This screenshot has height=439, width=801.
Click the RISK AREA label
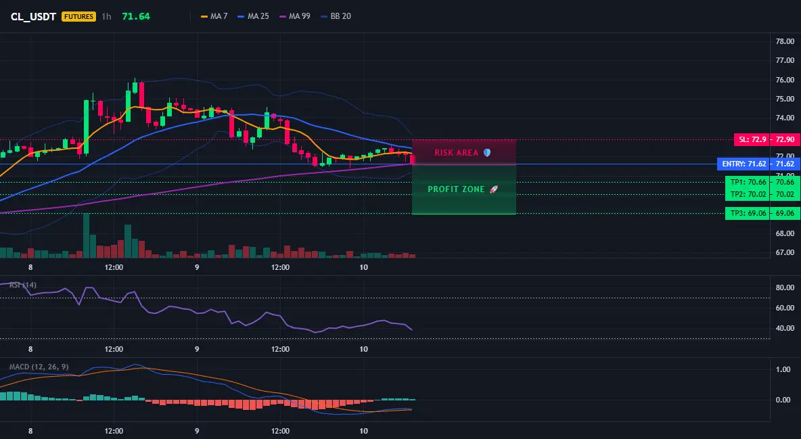(456, 153)
